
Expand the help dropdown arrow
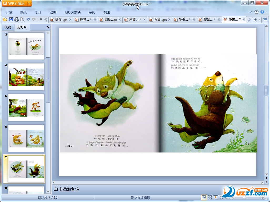(x=266, y=12)
